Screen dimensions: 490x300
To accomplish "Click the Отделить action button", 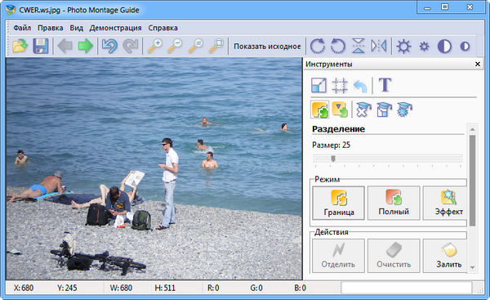I will (x=338, y=256).
